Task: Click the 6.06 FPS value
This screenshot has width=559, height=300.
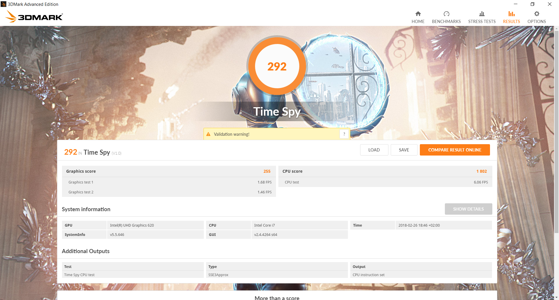Action: pyautogui.click(x=481, y=182)
